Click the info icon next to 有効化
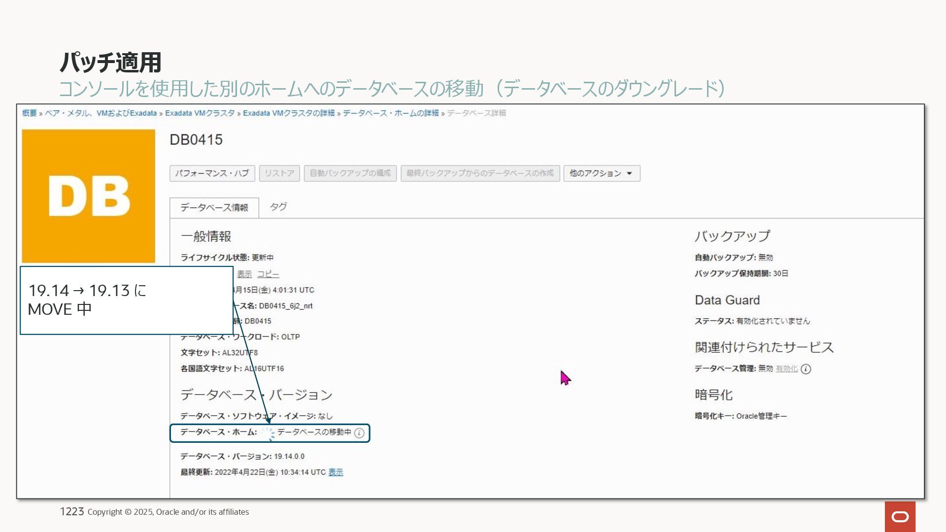946x532 pixels. (x=806, y=369)
